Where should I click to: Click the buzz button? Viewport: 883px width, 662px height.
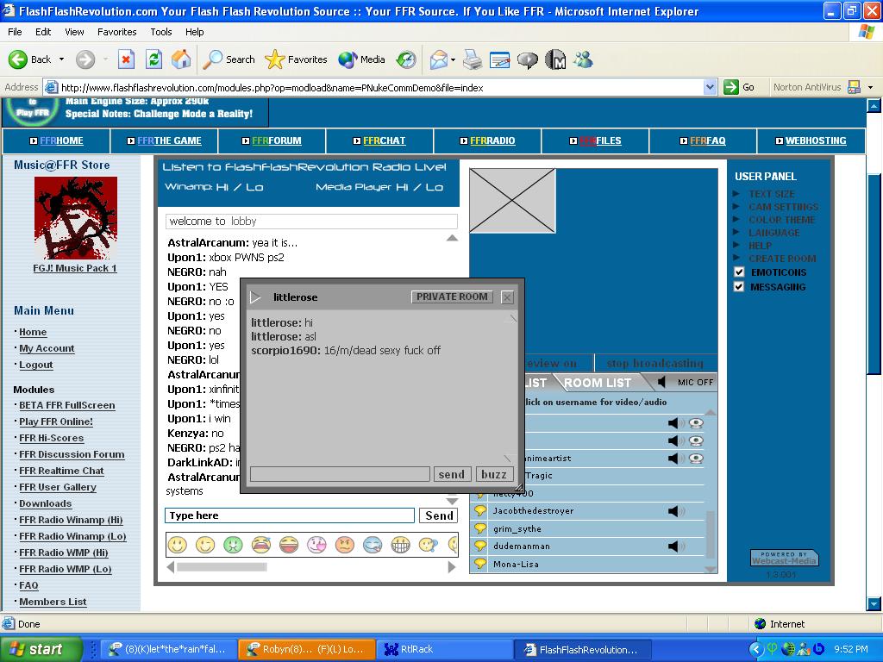point(494,474)
